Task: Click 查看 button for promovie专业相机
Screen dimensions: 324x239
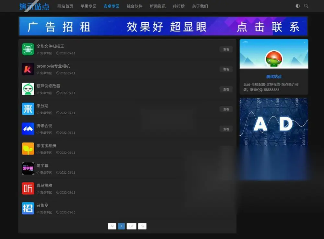Action: pyautogui.click(x=226, y=69)
